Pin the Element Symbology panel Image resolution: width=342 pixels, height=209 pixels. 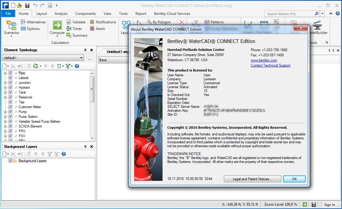(x=85, y=50)
